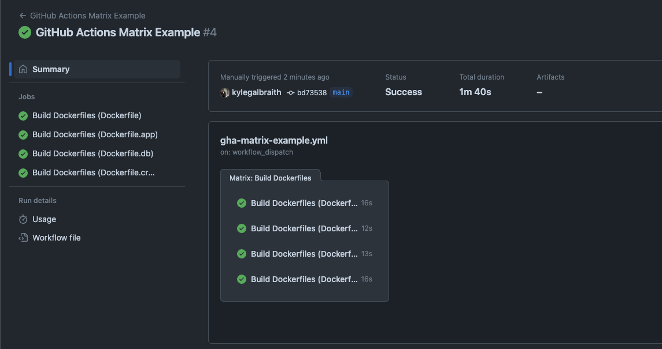
Task: Open the Build Dockerfiles (Dockerfile) job
Action: tap(86, 115)
